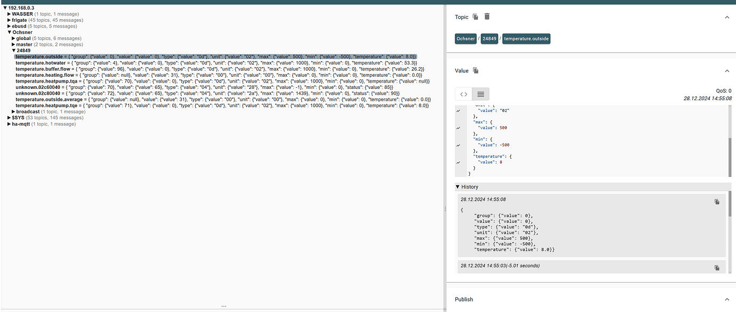736x312 pixels.
Task: Collapse the Value panel with chevron
Action: (726, 71)
